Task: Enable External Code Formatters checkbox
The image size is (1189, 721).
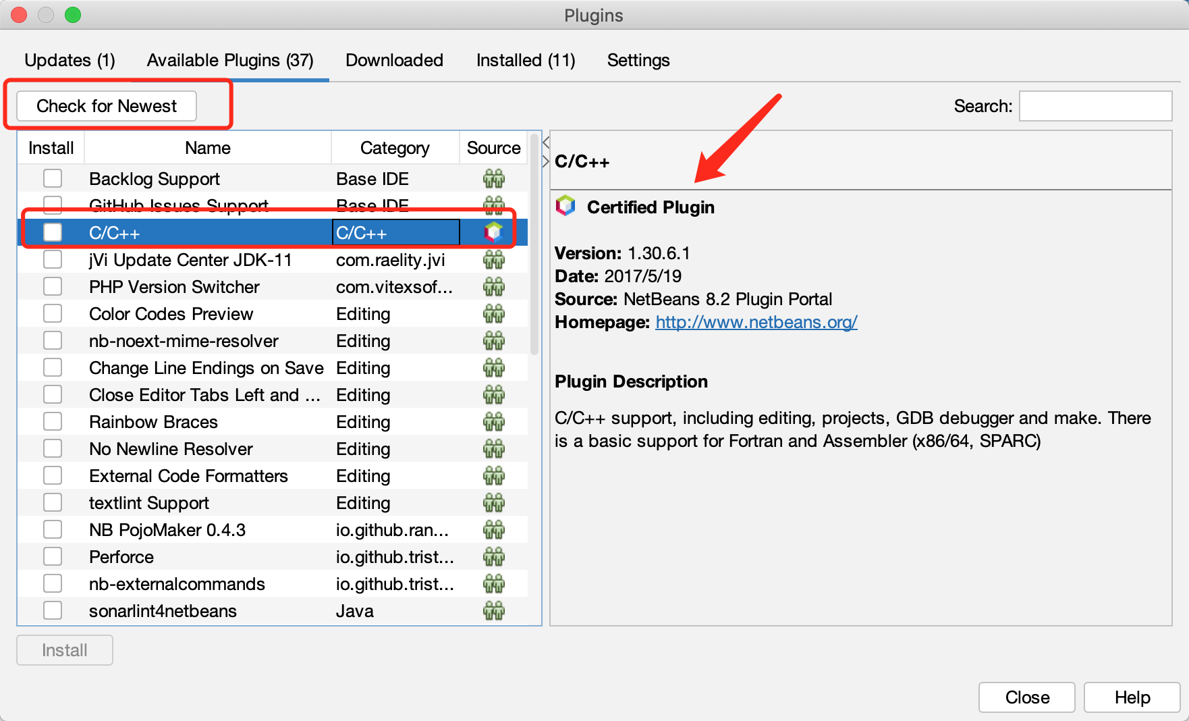Action: 53,475
